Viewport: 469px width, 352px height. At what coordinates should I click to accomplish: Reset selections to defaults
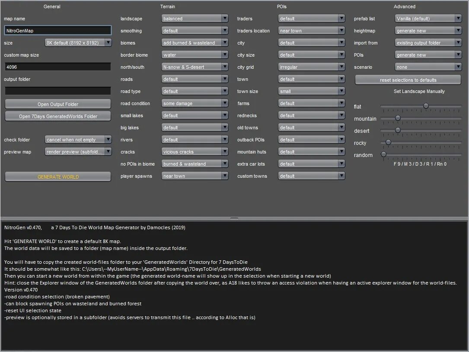[408, 80]
